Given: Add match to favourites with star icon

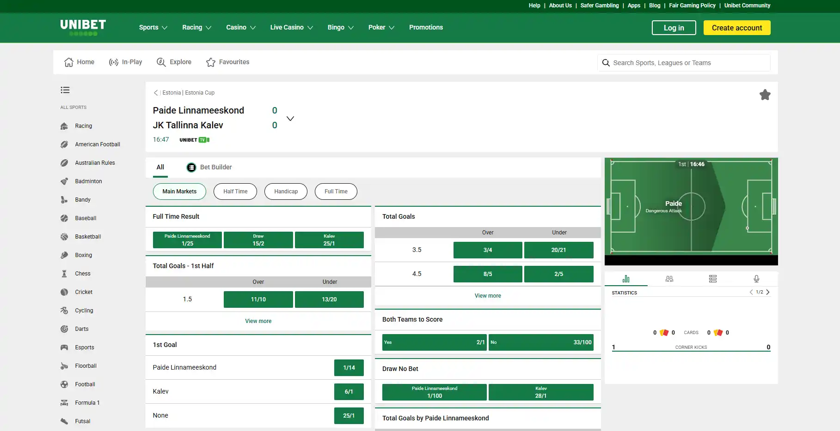Looking at the screenshot, I should click(765, 95).
